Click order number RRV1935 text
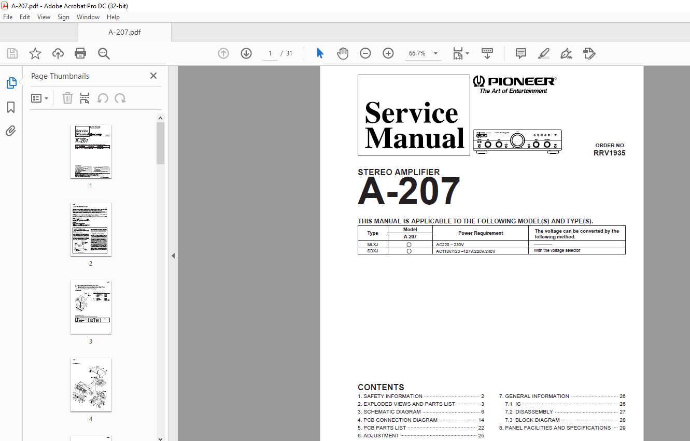This screenshot has height=441, width=690. pyautogui.click(x=609, y=153)
